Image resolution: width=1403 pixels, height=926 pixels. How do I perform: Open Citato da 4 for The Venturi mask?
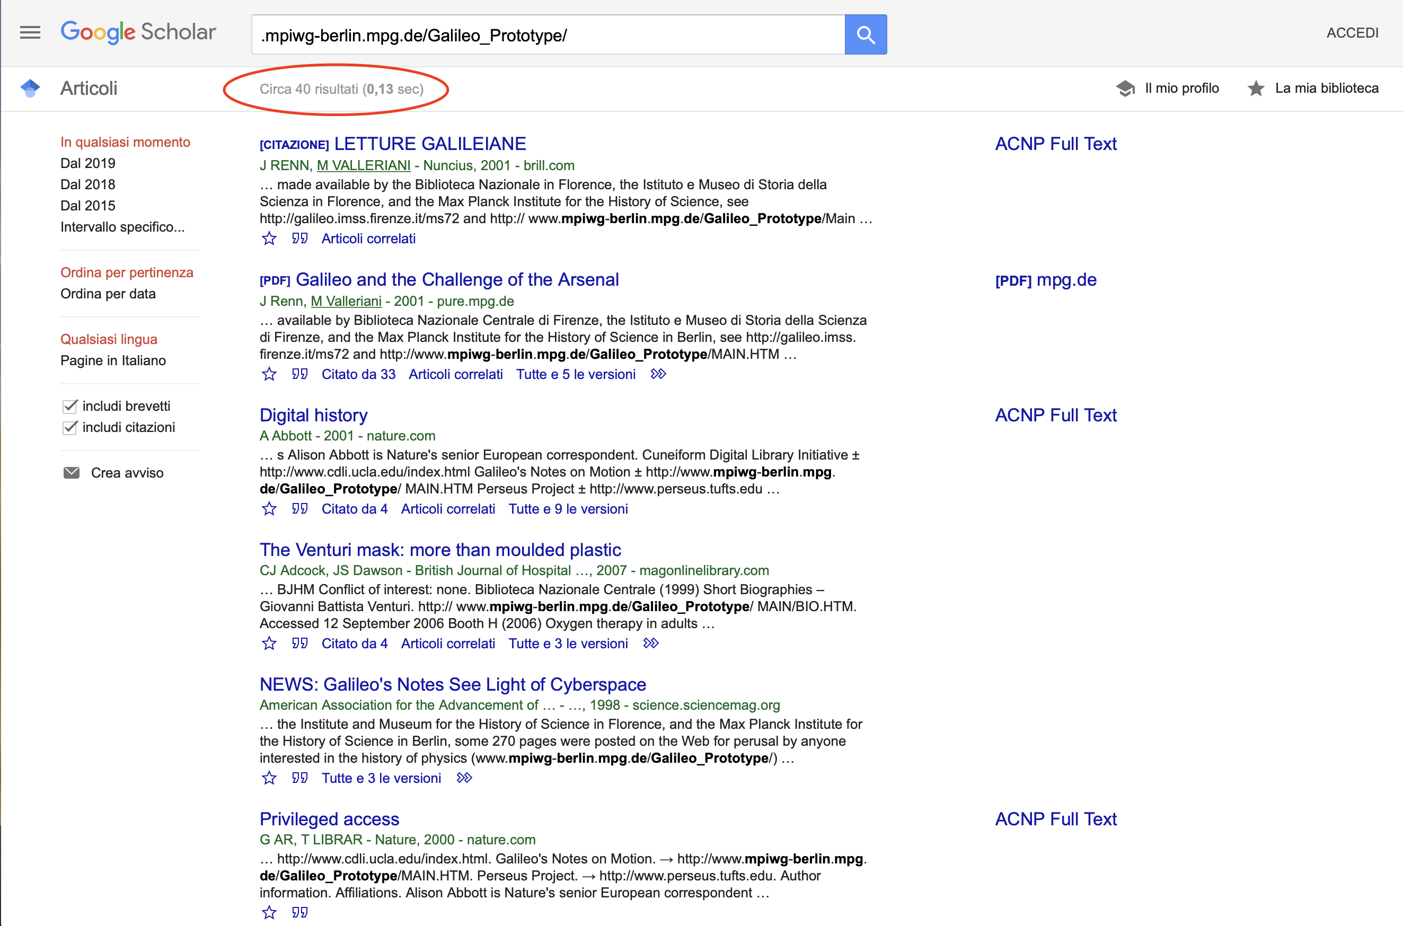point(354,643)
